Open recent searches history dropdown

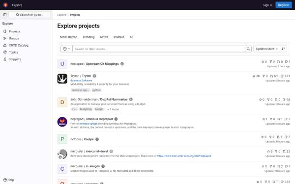pyautogui.click(x=66, y=49)
